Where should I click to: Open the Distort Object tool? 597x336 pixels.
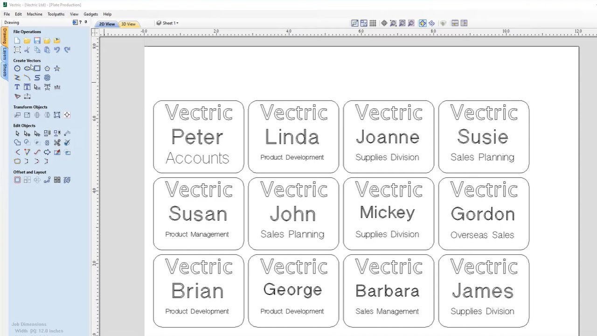[x=57, y=115]
